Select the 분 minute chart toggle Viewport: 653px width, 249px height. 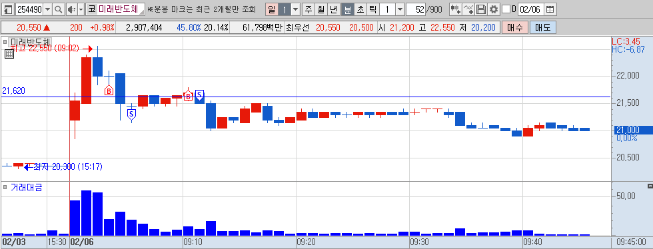coord(347,9)
